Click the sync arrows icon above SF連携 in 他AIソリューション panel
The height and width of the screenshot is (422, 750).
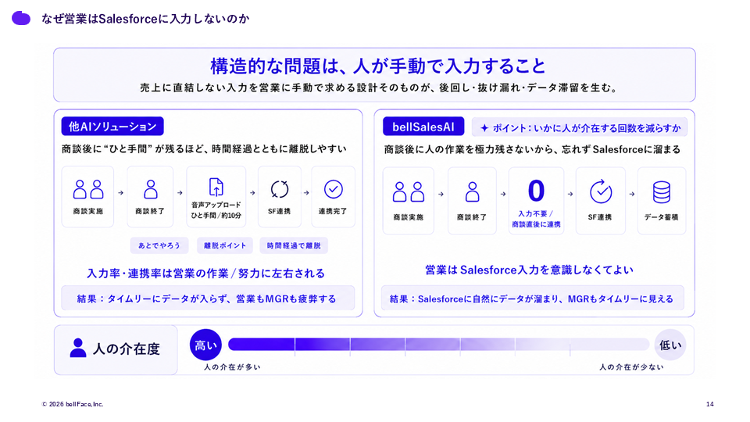[280, 189]
